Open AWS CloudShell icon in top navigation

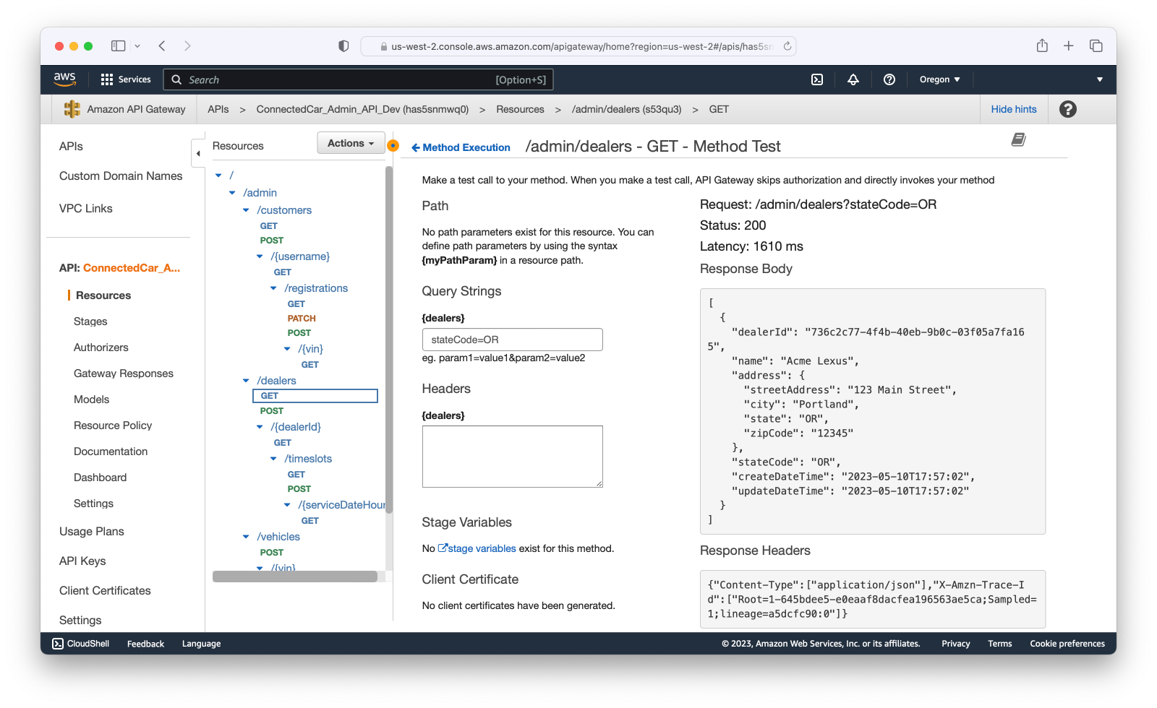817,79
